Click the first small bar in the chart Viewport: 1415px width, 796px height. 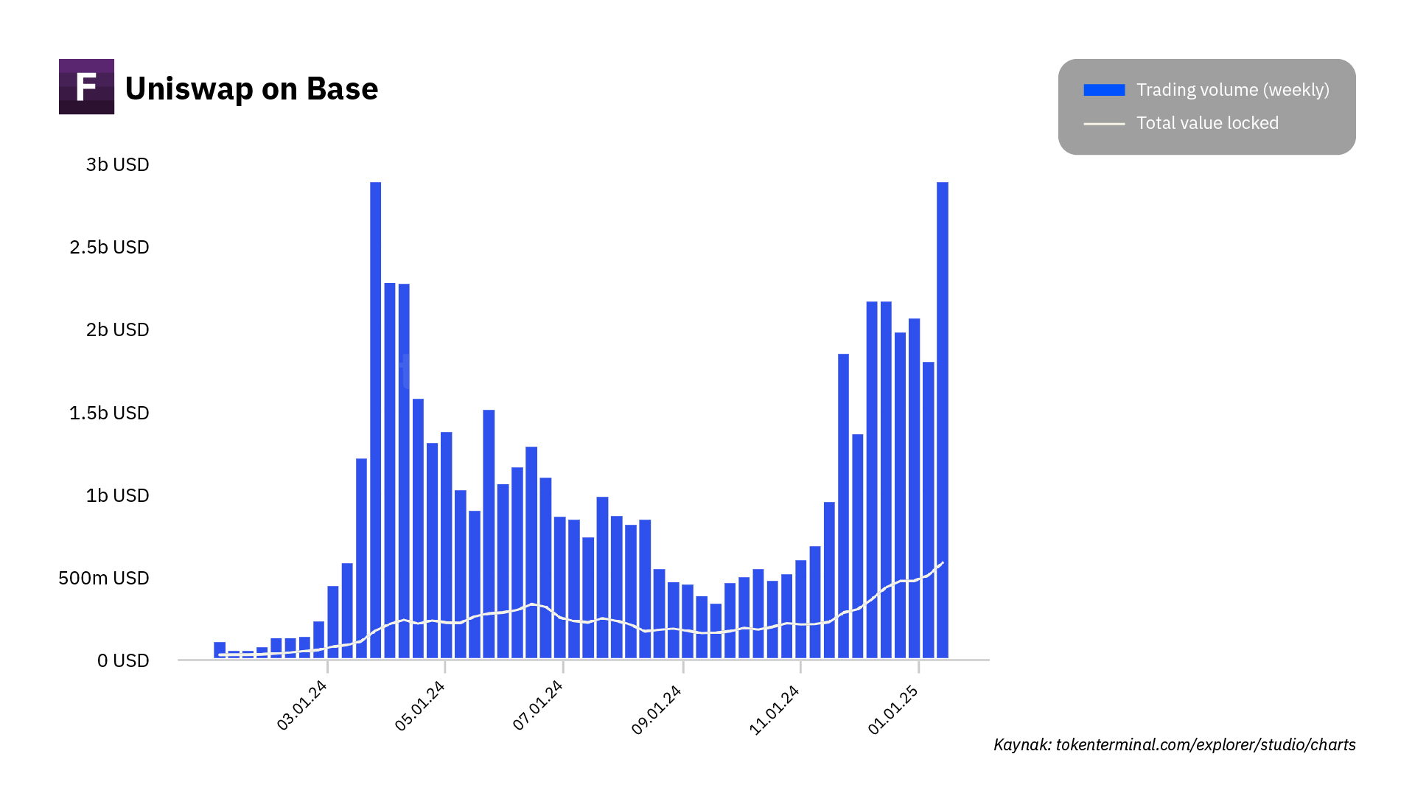click(x=220, y=650)
